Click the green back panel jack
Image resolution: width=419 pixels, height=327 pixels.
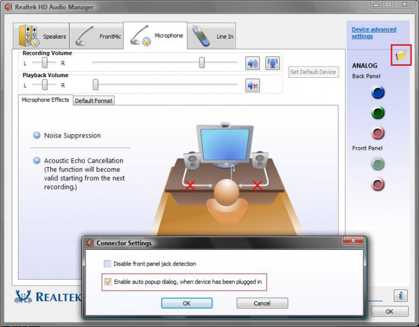point(378,112)
